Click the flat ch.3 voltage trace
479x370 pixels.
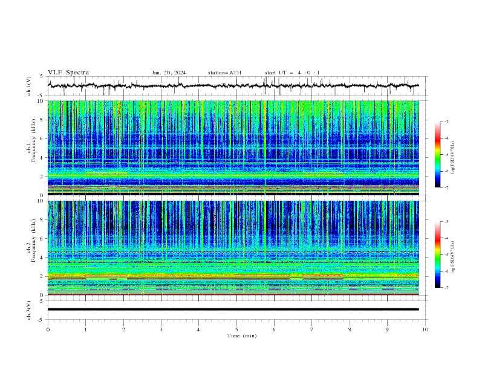click(233, 310)
